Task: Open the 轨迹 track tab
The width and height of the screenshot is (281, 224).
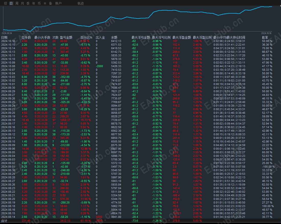Action: 81,3
